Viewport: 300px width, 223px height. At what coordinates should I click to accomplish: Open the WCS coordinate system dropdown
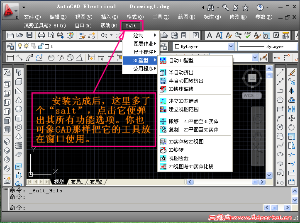[x=258, y=95]
